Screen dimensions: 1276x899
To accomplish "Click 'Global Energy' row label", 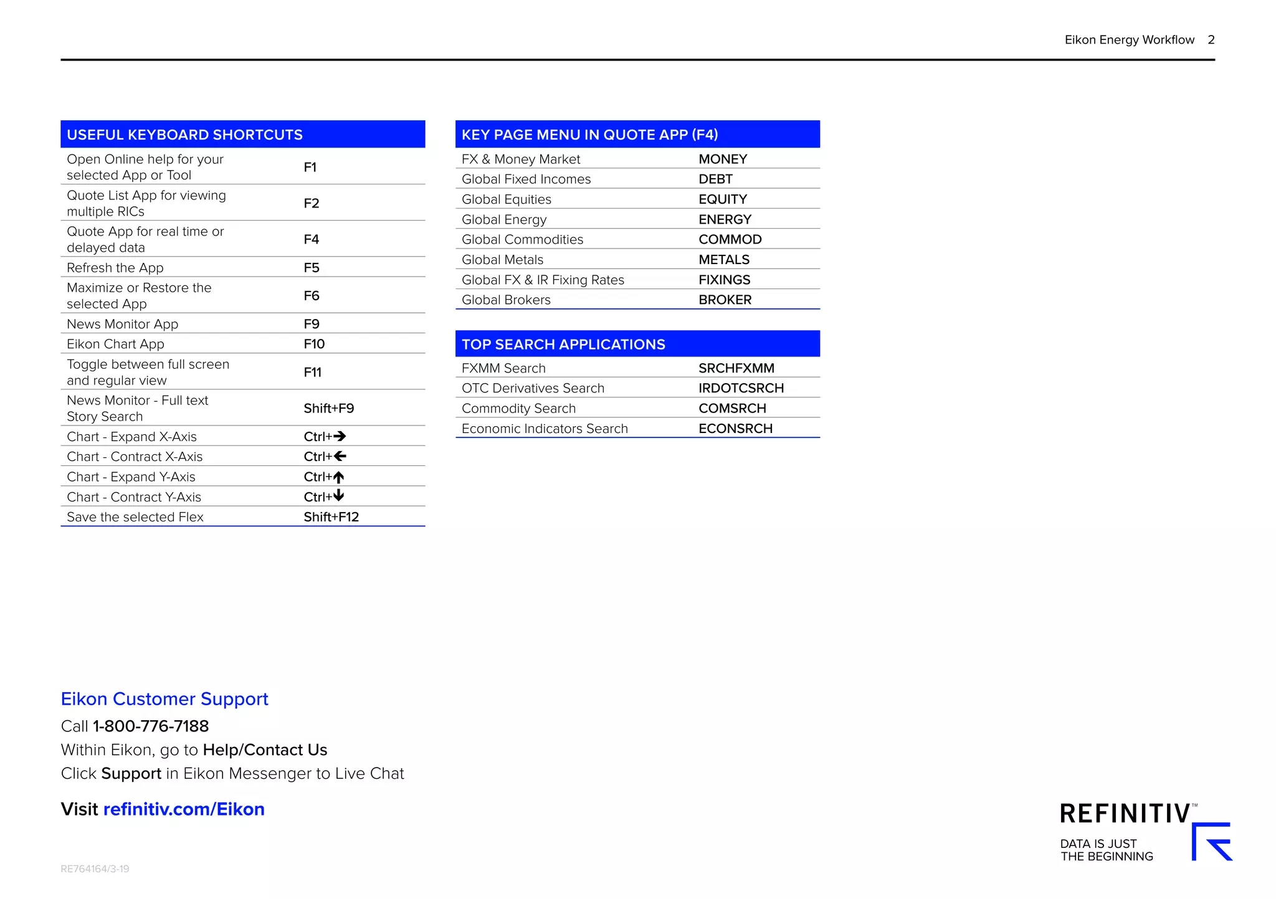I will [x=504, y=220].
